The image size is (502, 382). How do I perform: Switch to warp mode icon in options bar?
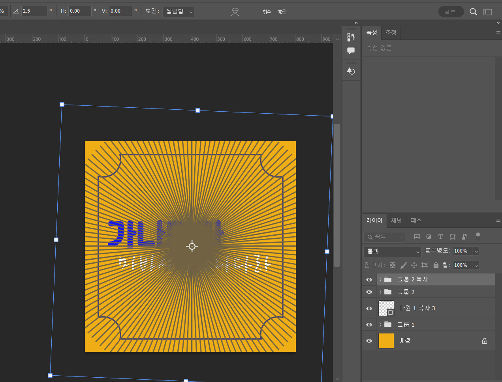point(235,12)
